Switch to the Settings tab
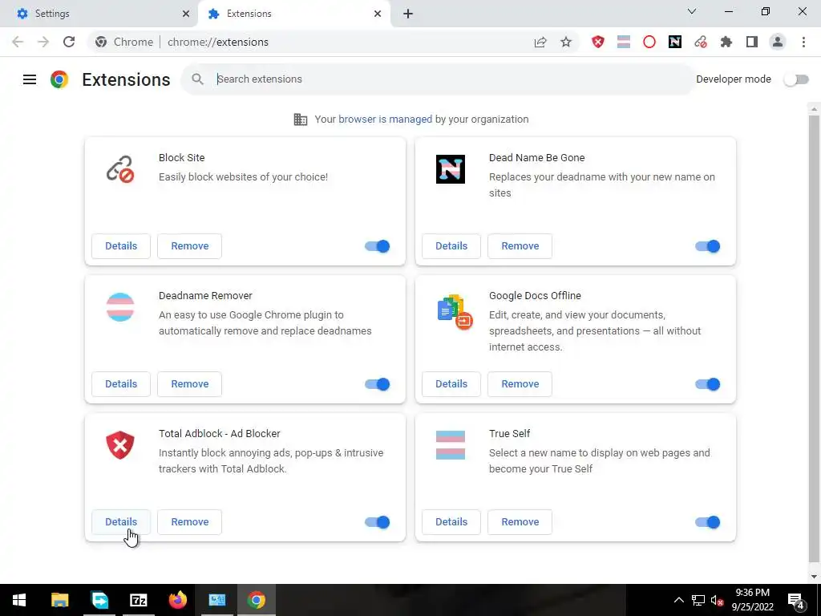Viewport: 821px width, 616px height. (x=99, y=14)
